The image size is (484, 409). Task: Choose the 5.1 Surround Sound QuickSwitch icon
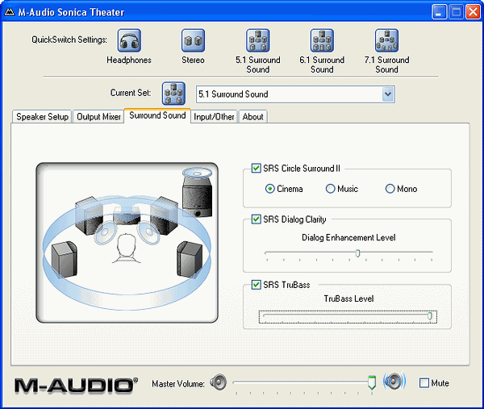tap(258, 40)
